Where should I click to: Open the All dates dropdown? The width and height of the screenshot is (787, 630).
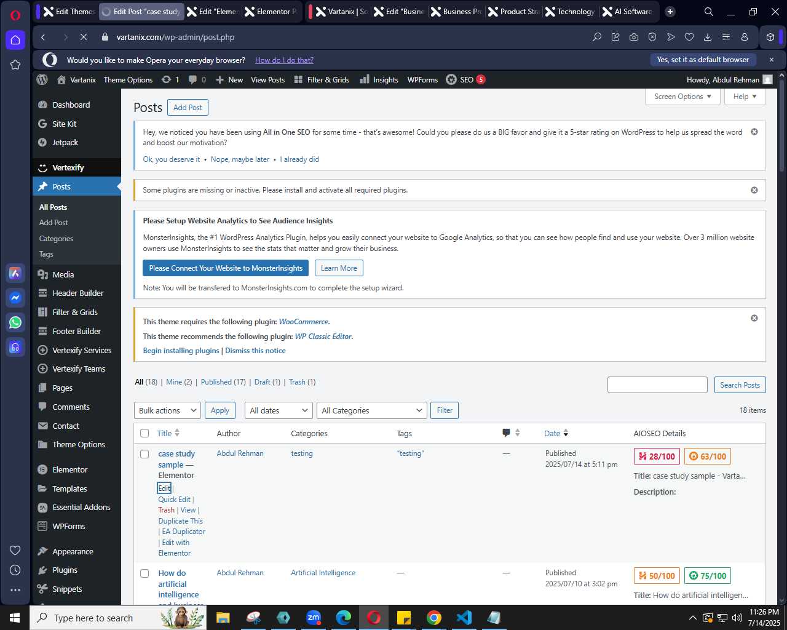(x=279, y=410)
